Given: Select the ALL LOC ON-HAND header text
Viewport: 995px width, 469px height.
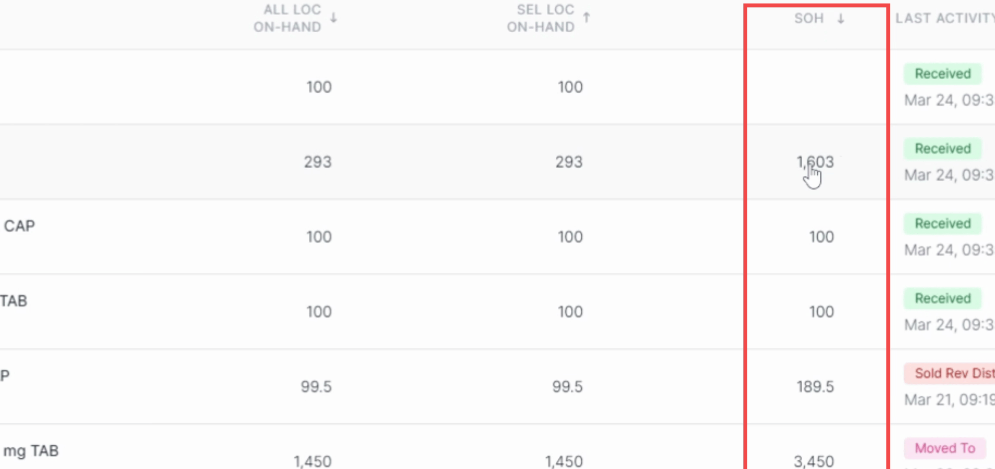Looking at the screenshot, I should [x=287, y=18].
